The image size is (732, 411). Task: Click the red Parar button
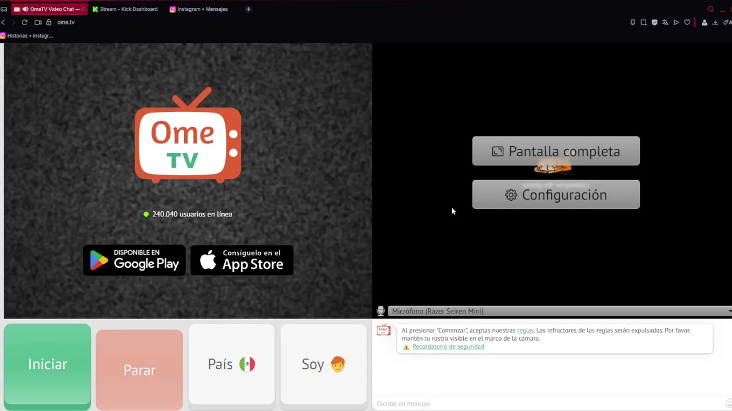(x=140, y=370)
